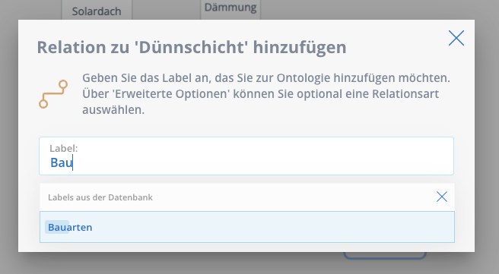
Task: Click the word 'auswählen.' ending the description
Action: click(x=113, y=110)
